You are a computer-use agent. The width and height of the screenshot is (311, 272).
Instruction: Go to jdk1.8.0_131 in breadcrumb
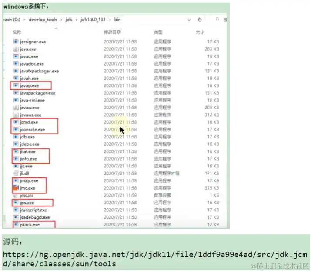[x=93, y=20]
